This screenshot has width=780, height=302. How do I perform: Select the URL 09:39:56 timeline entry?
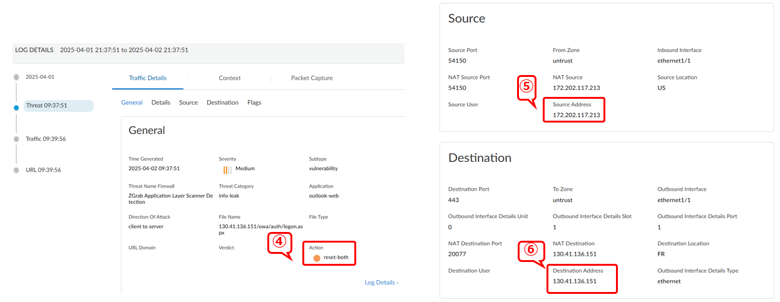[43, 170]
